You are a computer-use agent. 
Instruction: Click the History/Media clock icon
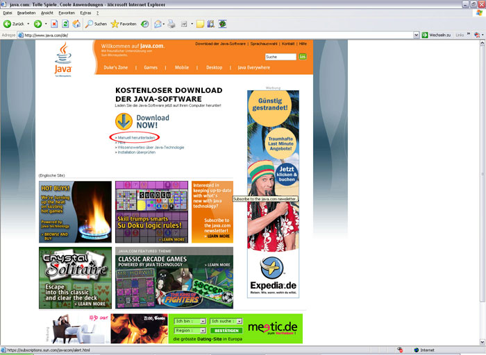point(144,24)
